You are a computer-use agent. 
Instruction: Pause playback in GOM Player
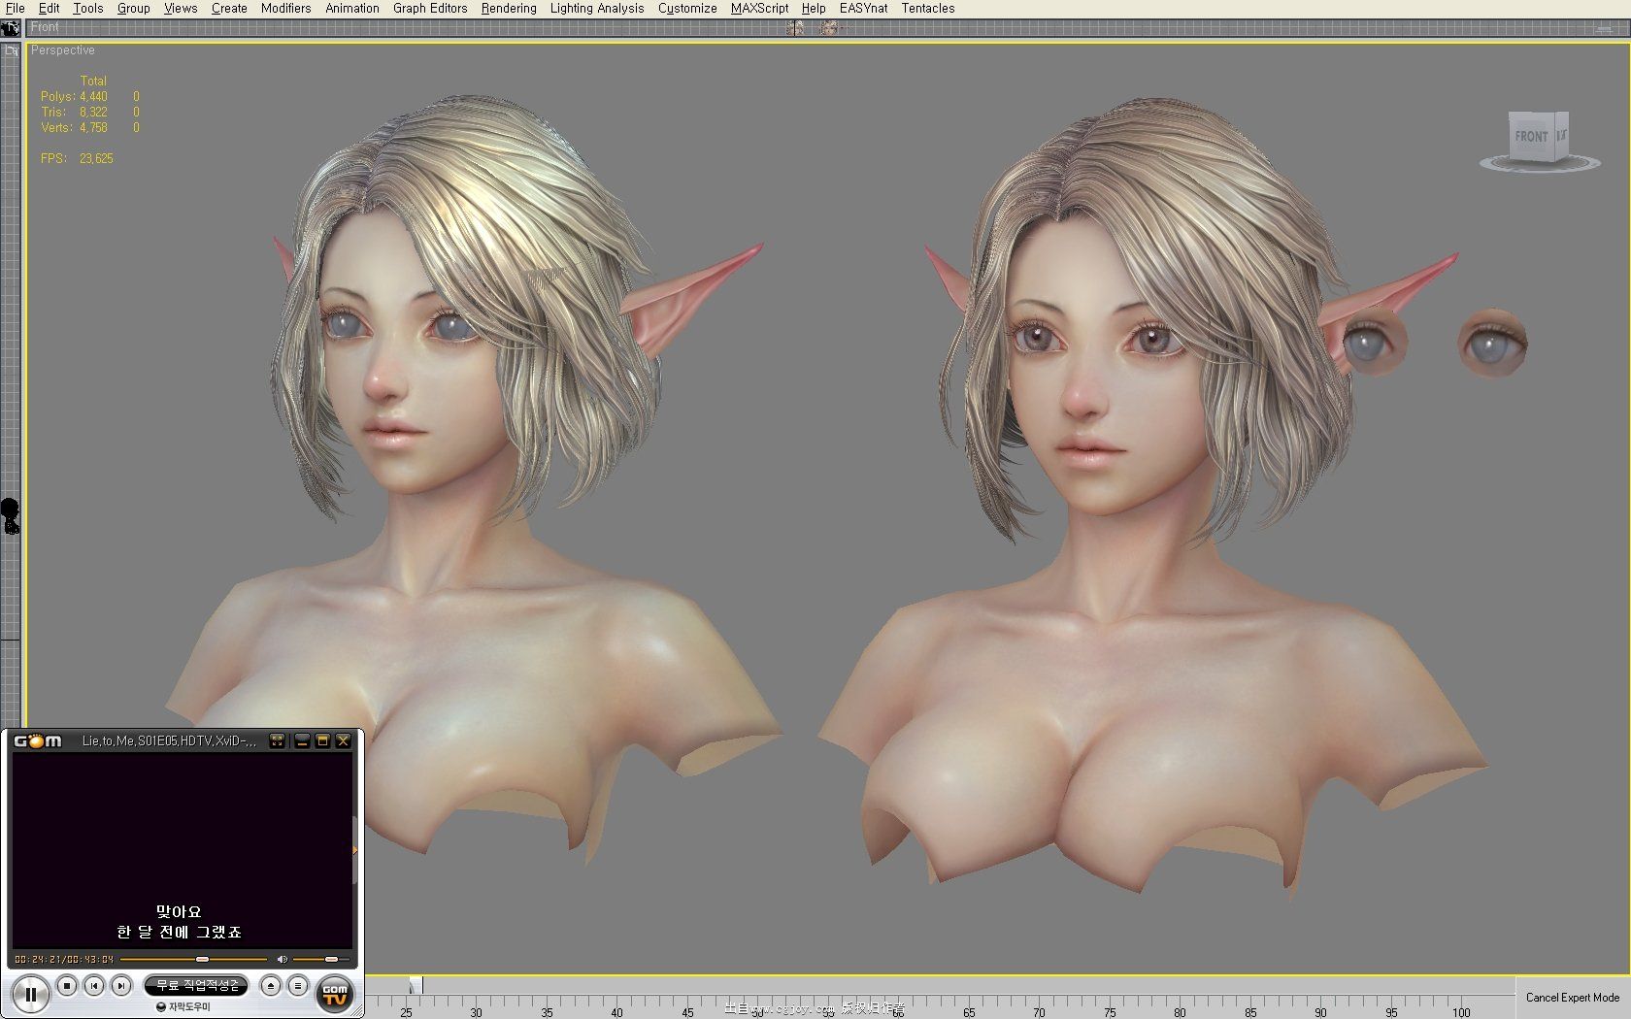coord(30,994)
